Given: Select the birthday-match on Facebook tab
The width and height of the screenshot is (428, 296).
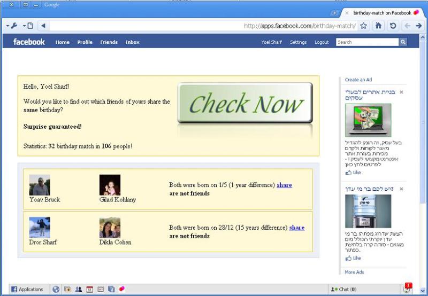Looking at the screenshot, I should [x=382, y=13].
